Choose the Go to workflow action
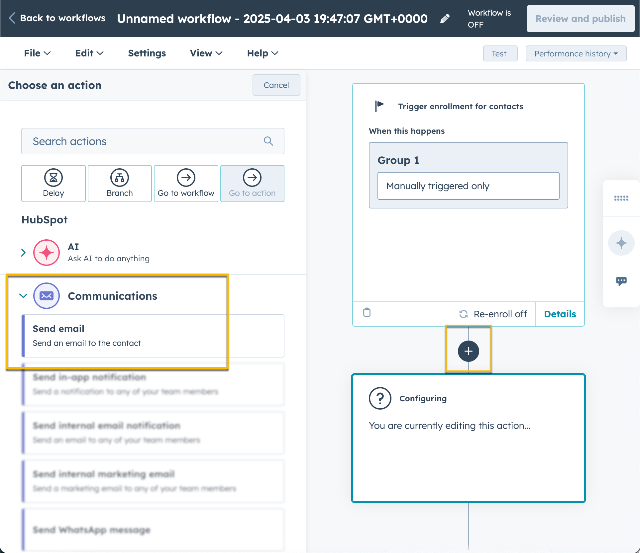This screenshot has height=553, width=640. click(x=186, y=183)
